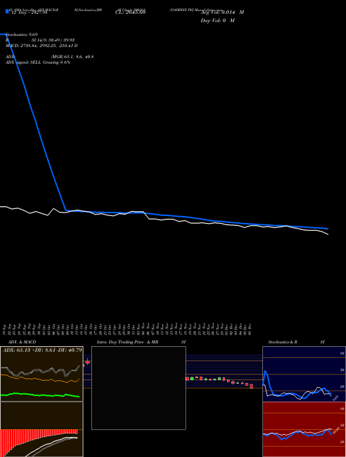Click the 'Intra Day Trading Price & MR' title

(128, 342)
